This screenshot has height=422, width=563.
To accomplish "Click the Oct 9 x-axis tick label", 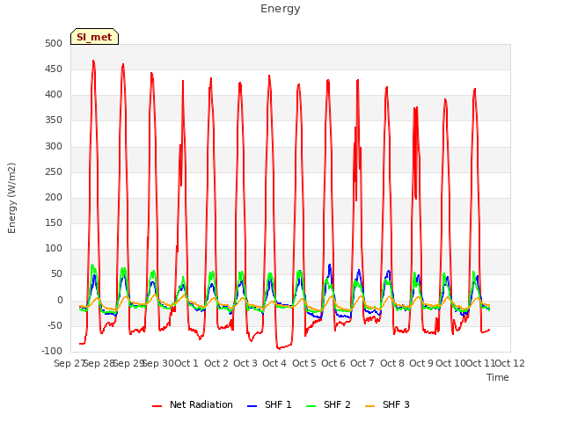I will [421, 363].
